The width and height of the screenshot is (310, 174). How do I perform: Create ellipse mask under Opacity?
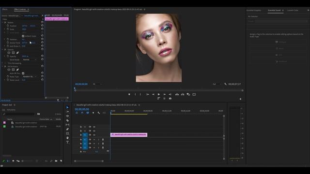point(9,53)
